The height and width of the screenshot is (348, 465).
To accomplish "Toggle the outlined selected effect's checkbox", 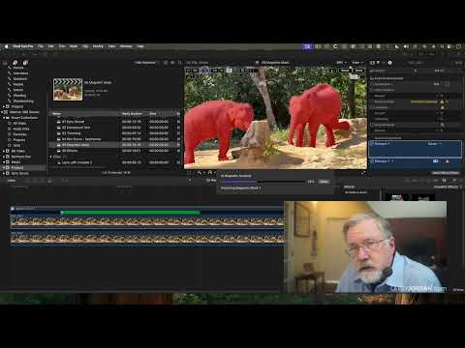I will 372,144.
